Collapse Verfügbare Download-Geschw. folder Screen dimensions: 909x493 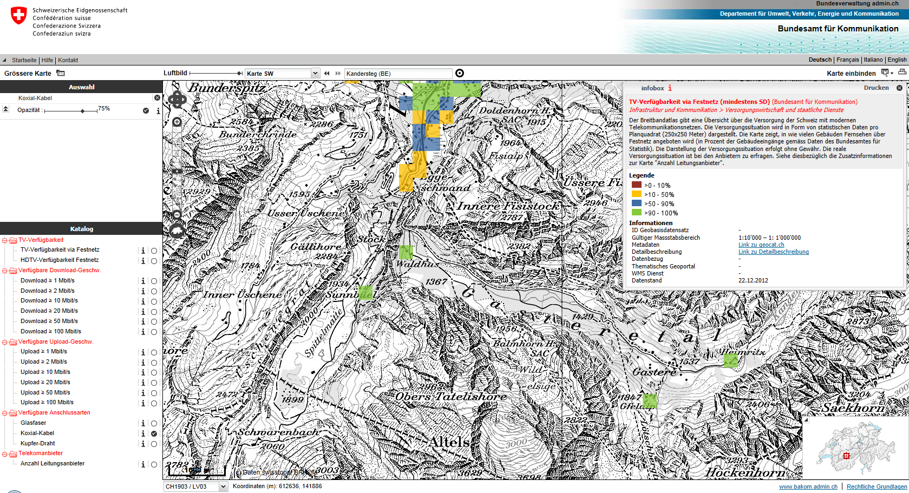[x=4, y=271]
